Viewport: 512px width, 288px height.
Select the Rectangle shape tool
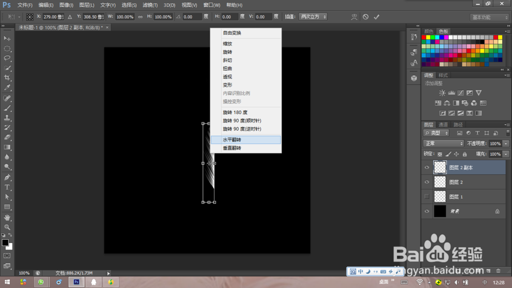click(7, 207)
